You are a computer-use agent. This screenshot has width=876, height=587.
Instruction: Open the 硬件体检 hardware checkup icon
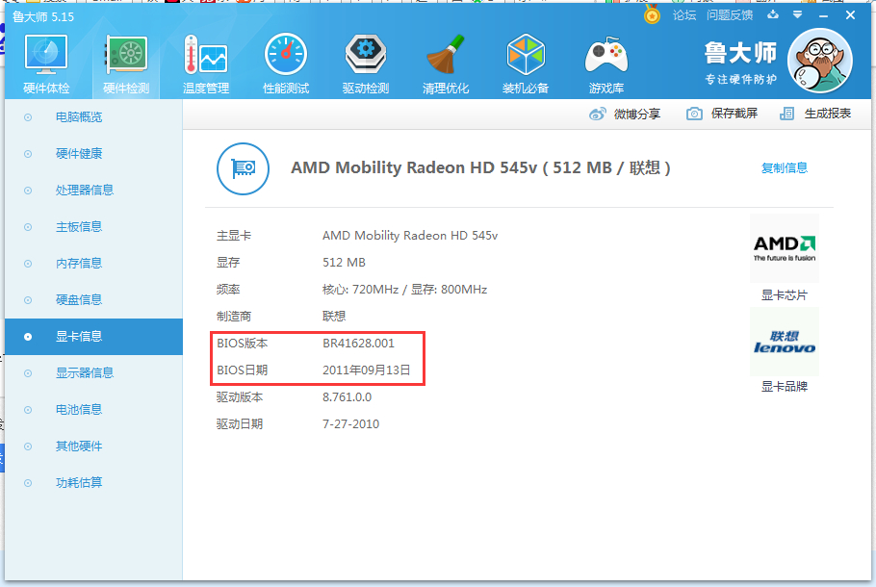click(46, 64)
